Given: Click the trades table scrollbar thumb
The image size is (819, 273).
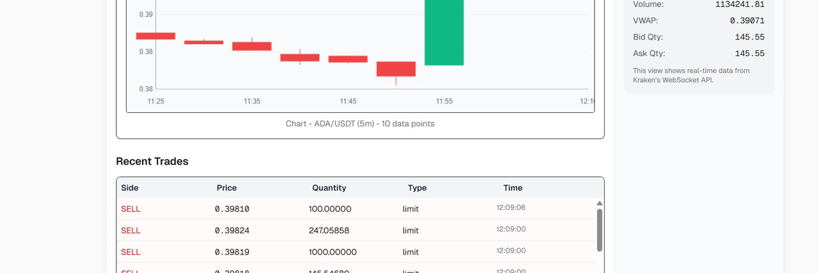Looking at the screenshot, I should coord(600,230).
